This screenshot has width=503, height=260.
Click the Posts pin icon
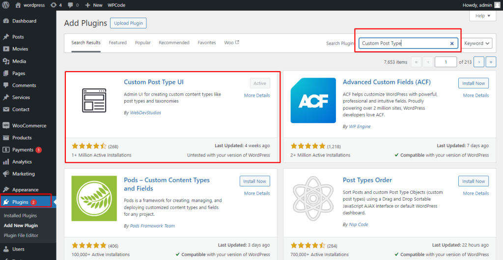coord(6,37)
